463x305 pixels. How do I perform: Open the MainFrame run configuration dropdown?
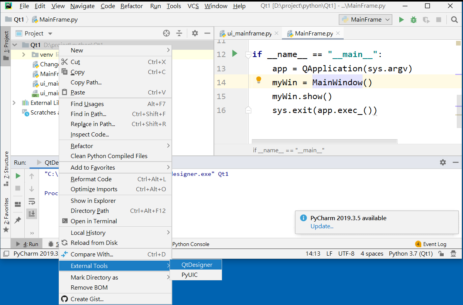point(366,20)
